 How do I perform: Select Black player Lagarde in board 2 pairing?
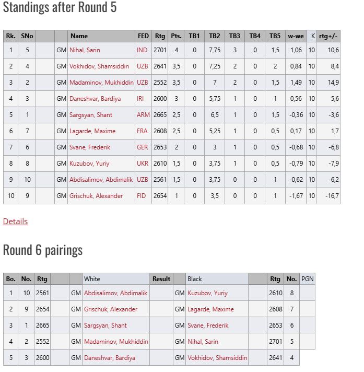210,309
